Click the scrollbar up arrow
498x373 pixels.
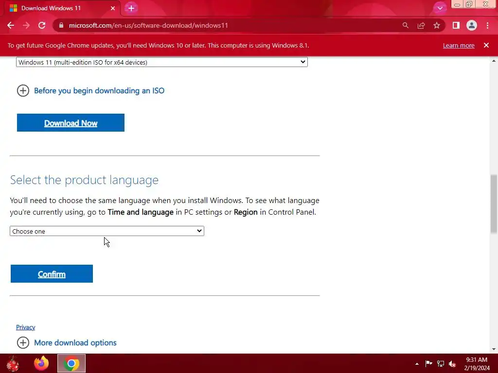494,61
